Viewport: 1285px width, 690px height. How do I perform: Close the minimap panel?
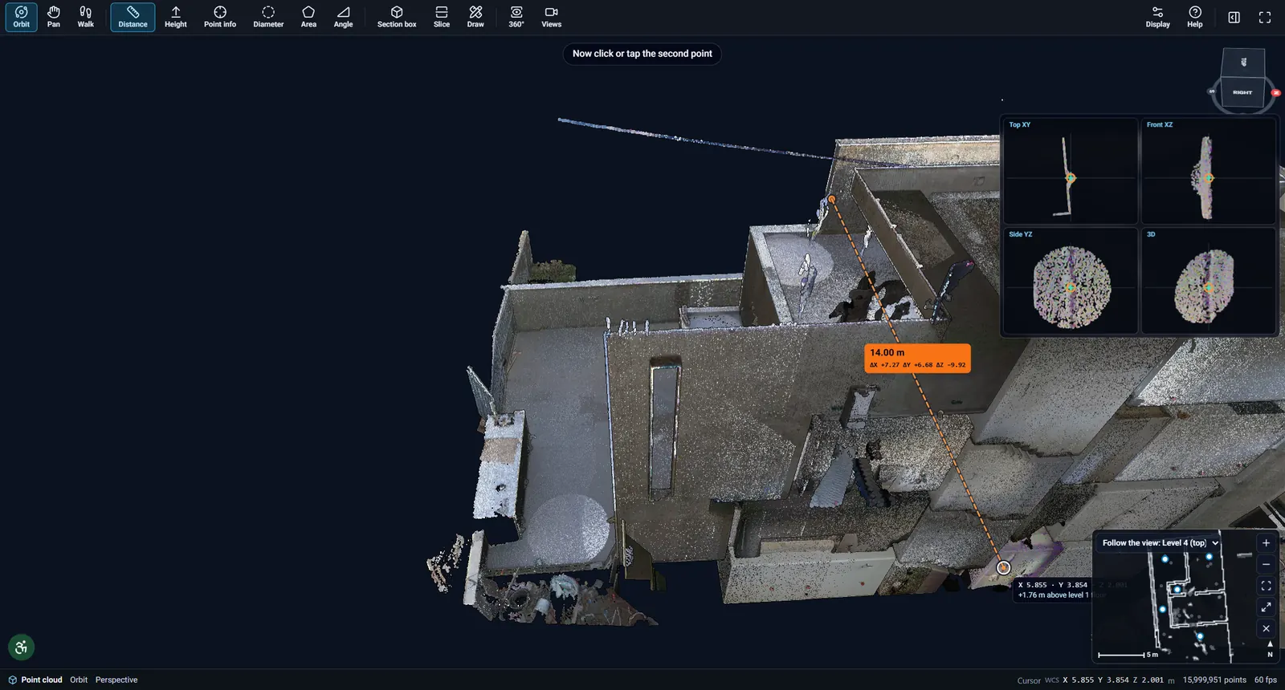tap(1266, 628)
